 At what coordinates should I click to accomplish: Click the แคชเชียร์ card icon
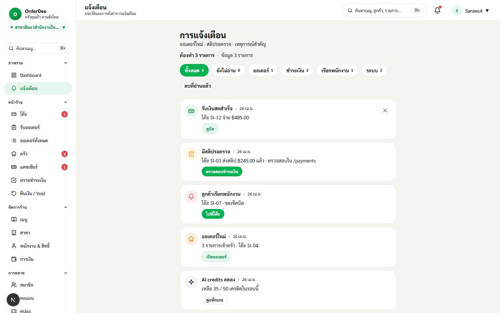(x=14, y=167)
